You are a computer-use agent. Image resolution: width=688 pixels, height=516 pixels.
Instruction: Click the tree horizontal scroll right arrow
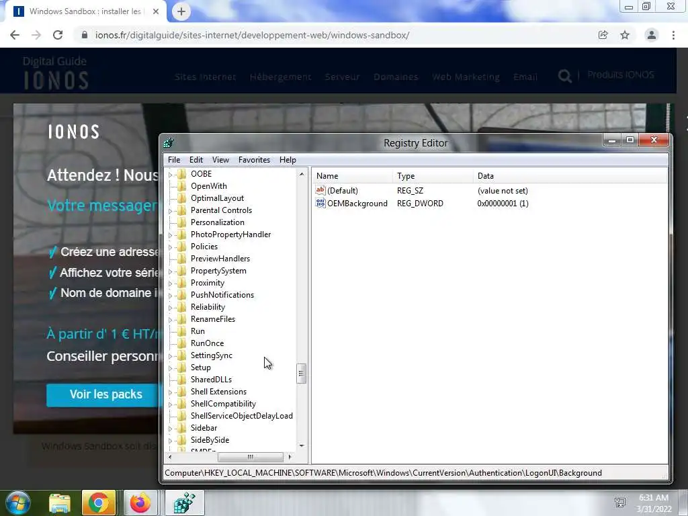[x=289, y=457]
